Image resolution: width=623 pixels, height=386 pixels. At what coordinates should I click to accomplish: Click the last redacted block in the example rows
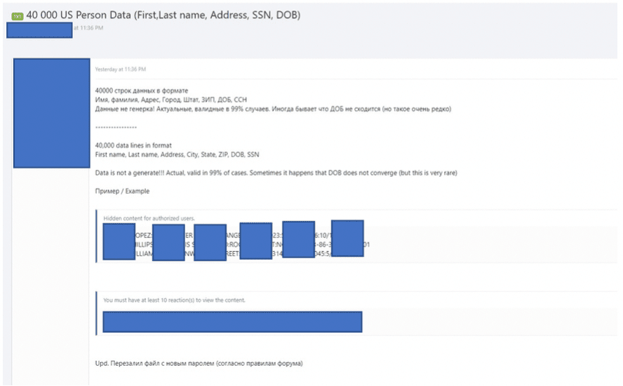[x=347, y=238]
